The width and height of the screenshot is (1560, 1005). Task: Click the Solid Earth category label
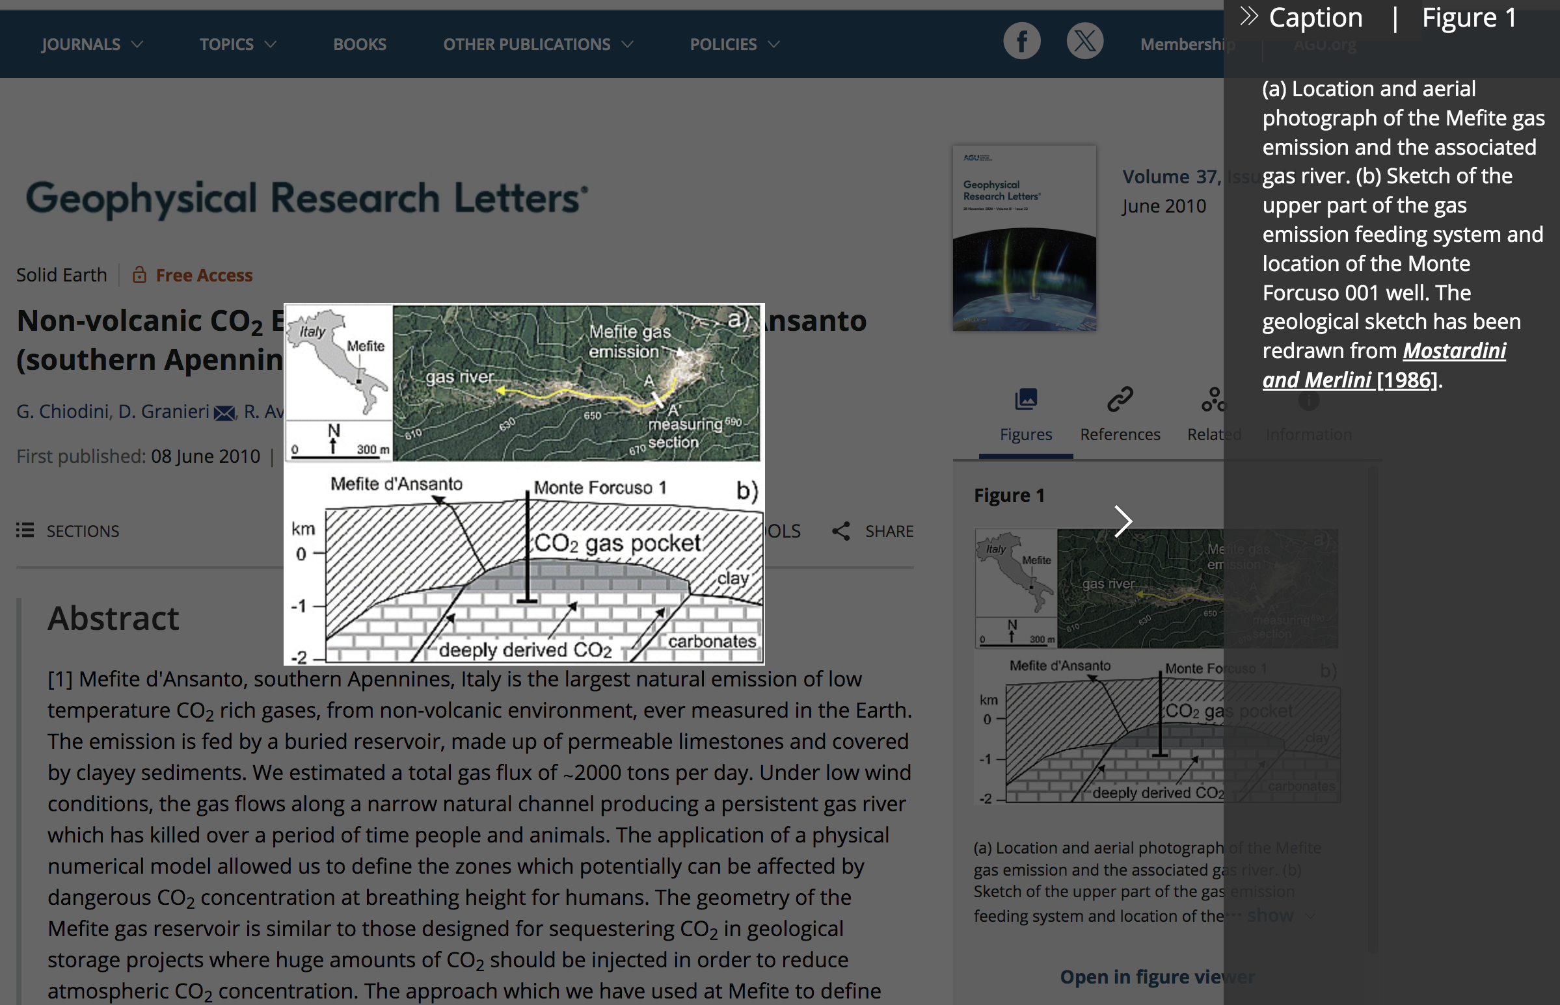[61, 275]
